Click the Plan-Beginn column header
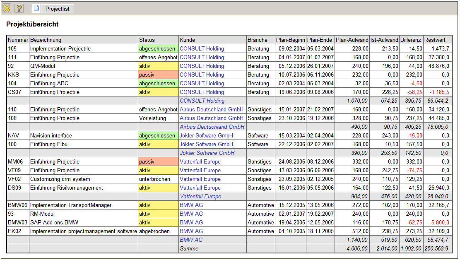 coord(290,40)
